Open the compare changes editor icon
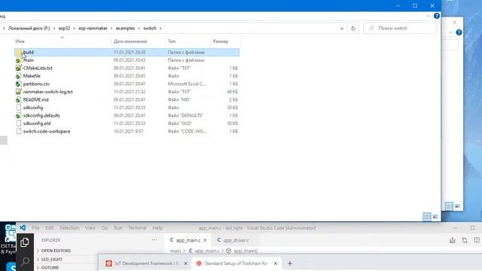482x271 pixels. [465, 240]
